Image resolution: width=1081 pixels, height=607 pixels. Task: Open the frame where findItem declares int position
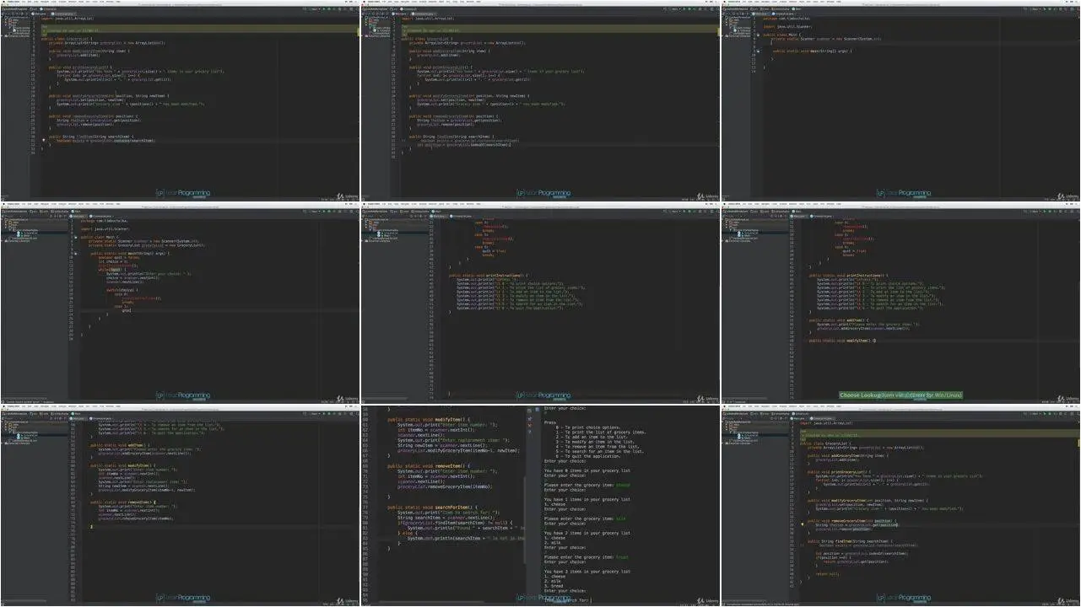click(540, 101)
